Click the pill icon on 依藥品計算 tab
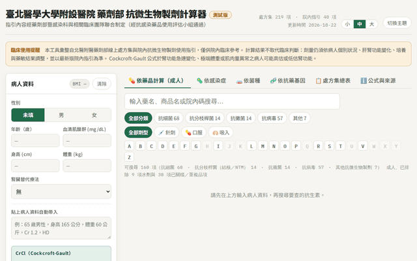Viewport: 417px width, 261px height. coord(132,81)
